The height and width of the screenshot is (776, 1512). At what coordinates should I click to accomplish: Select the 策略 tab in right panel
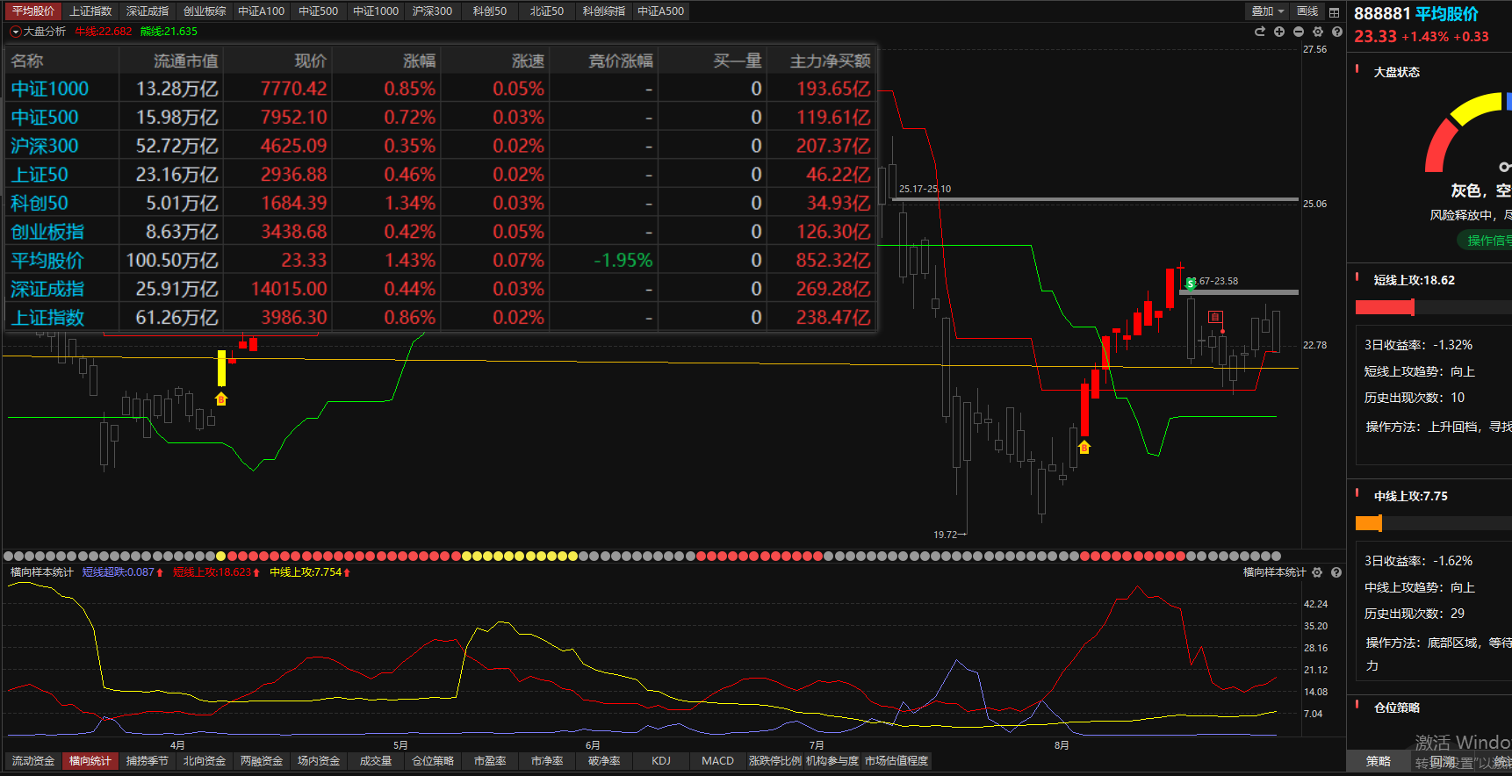coord(1379,762)
